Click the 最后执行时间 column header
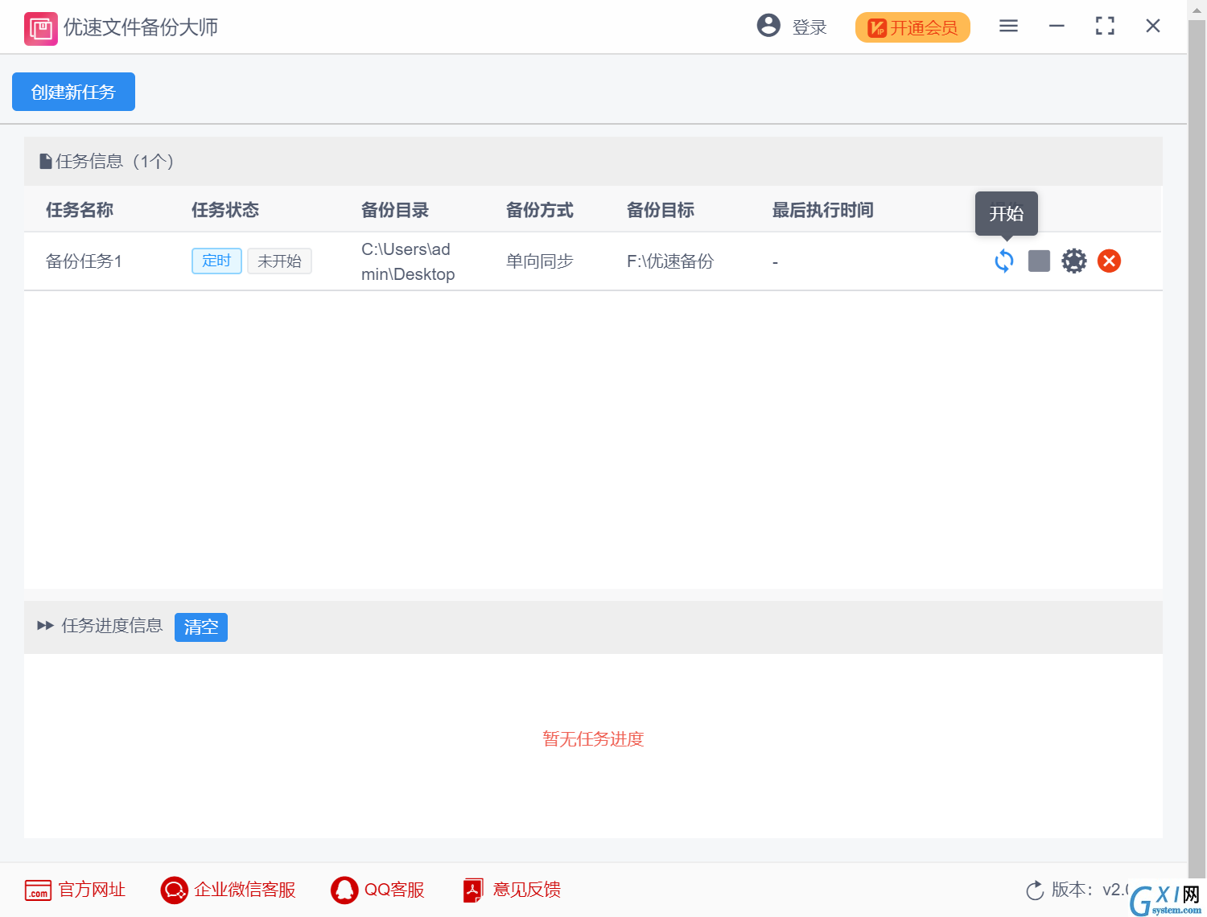 coord(823,210)
